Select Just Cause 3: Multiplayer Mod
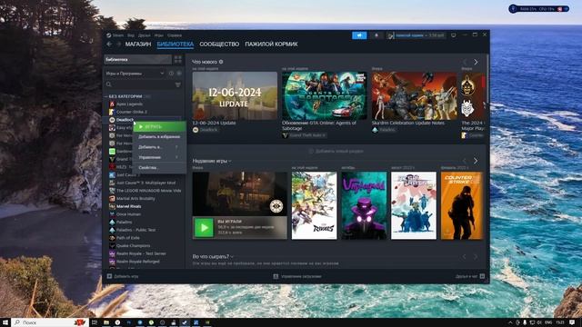The height and width of the screenshot is (327, 582). [145, 183]
